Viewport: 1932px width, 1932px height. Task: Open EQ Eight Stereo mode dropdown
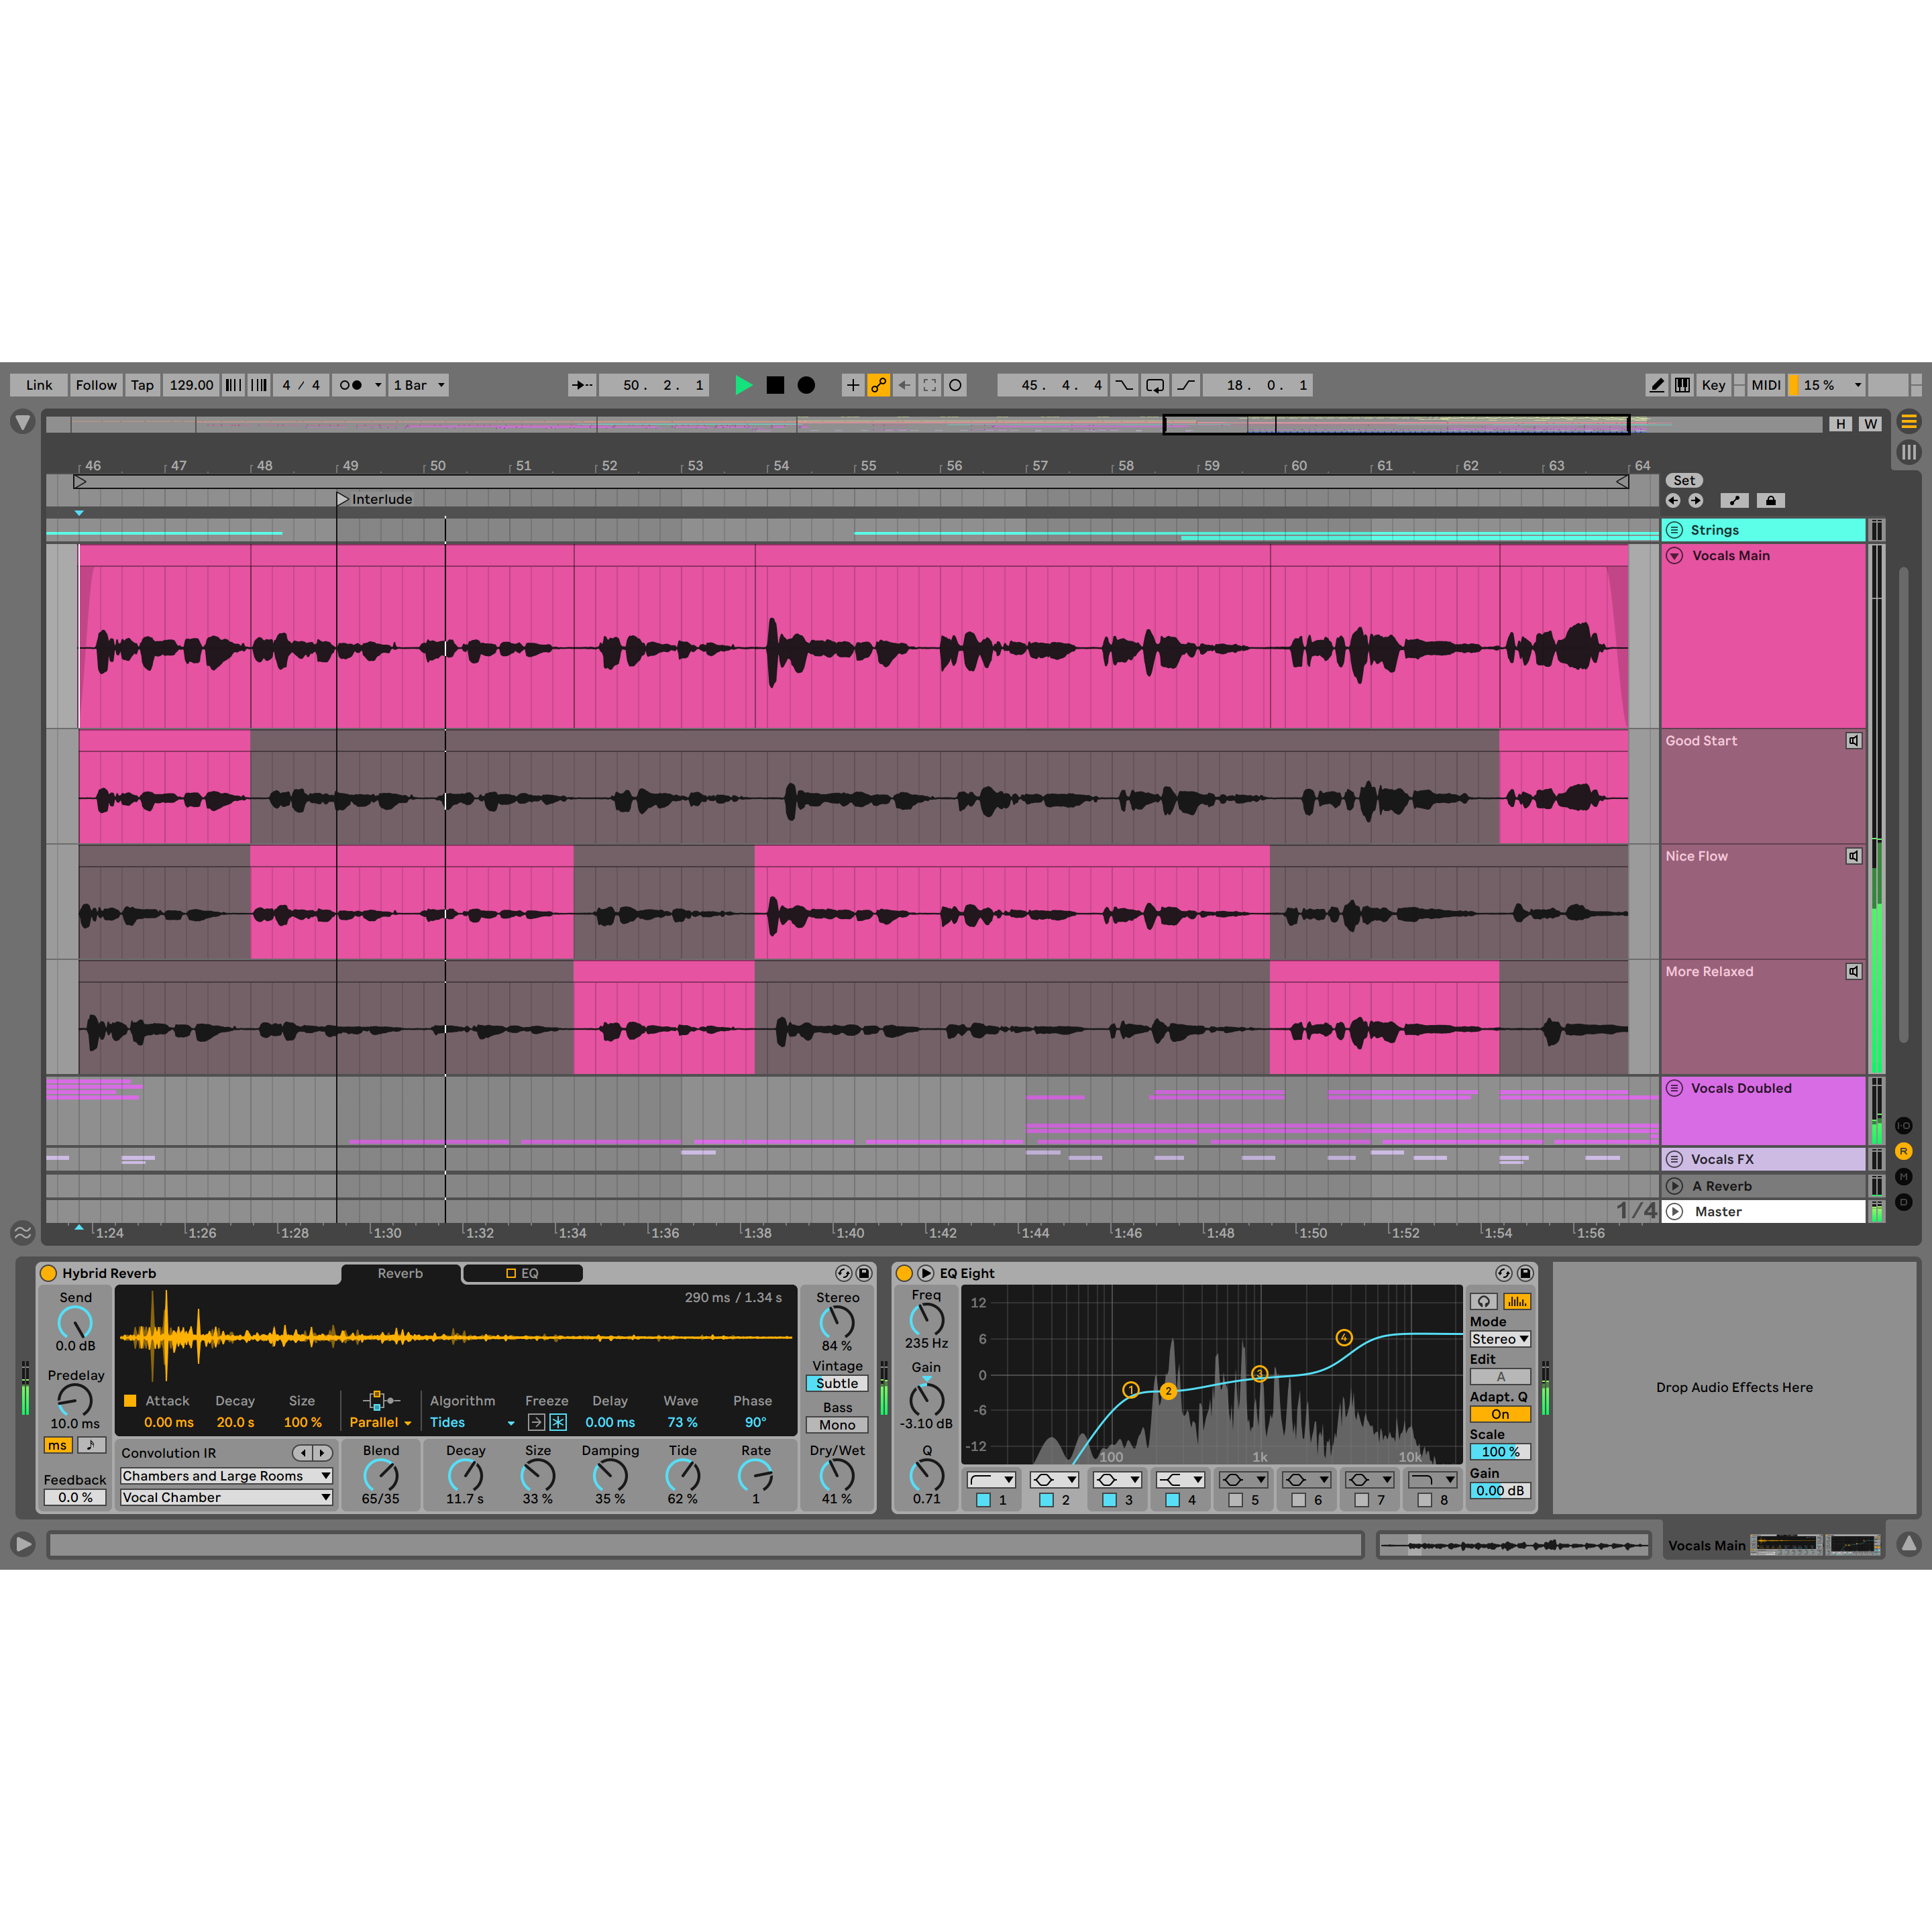coord(1499,1339)
